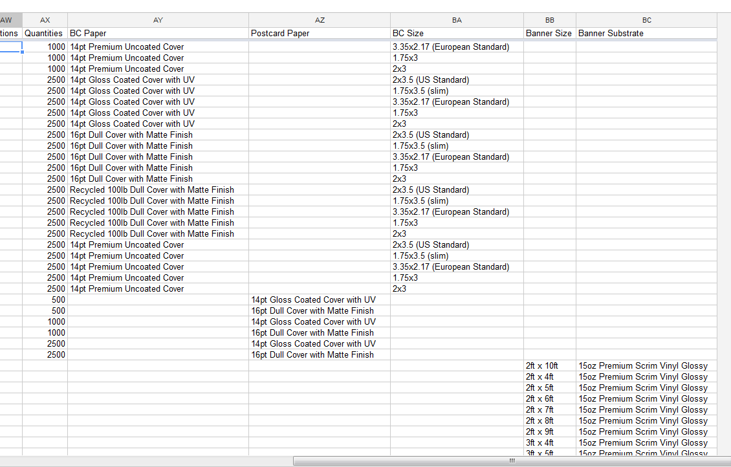Select the substrate cell beside 3ft x 4ft
This screenshot has width=731, height=467.
[647, 443]
